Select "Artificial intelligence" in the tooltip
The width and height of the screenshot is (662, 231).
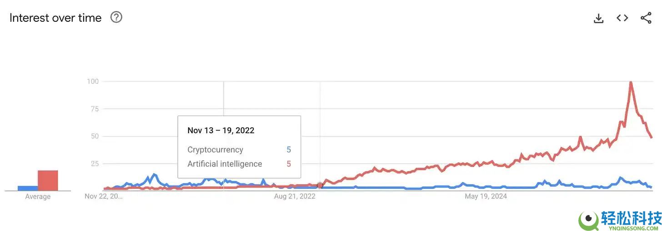click(x=225, y=164)
